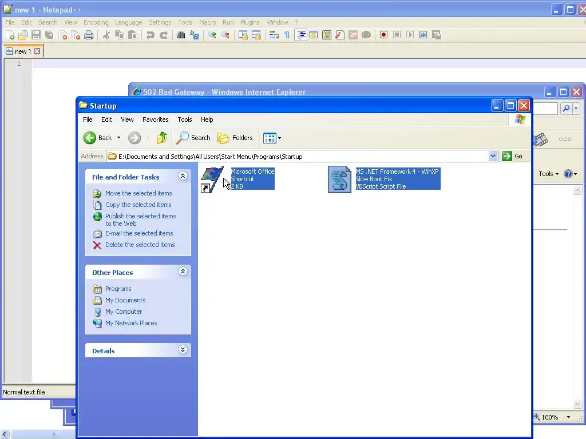Click the Back button in Startup window
Viewport: 586px width, 439px height.
pyautogui.click(x=97, y=138)
